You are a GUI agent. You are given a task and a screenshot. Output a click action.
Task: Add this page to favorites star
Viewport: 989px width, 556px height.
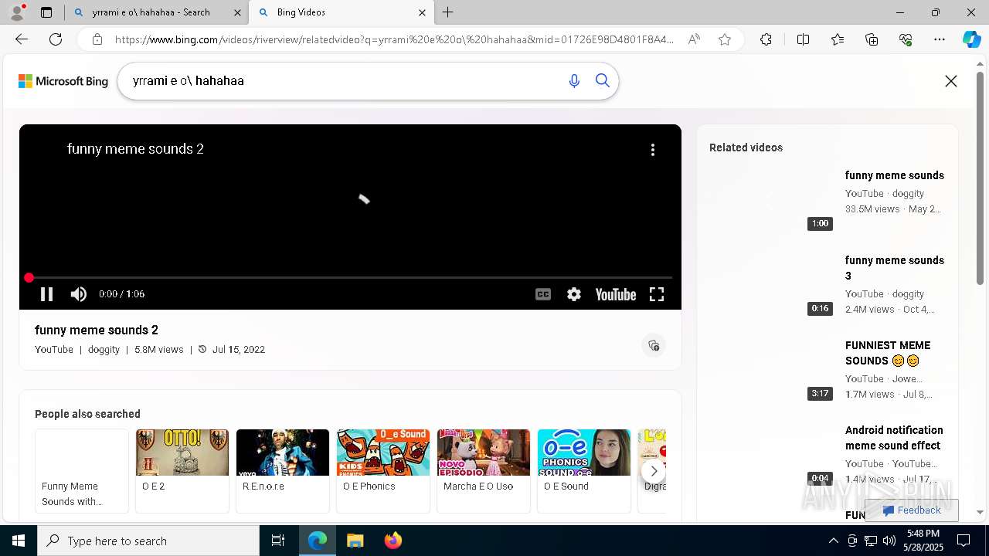tap(725, 39)
